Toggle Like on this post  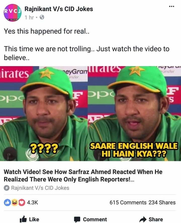(x=29, y=219)
